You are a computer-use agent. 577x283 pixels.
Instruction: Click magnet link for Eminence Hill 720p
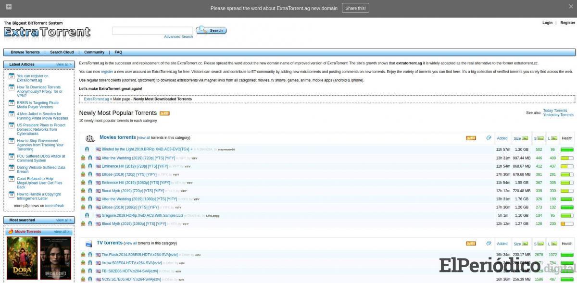click(x=89, y=166)
